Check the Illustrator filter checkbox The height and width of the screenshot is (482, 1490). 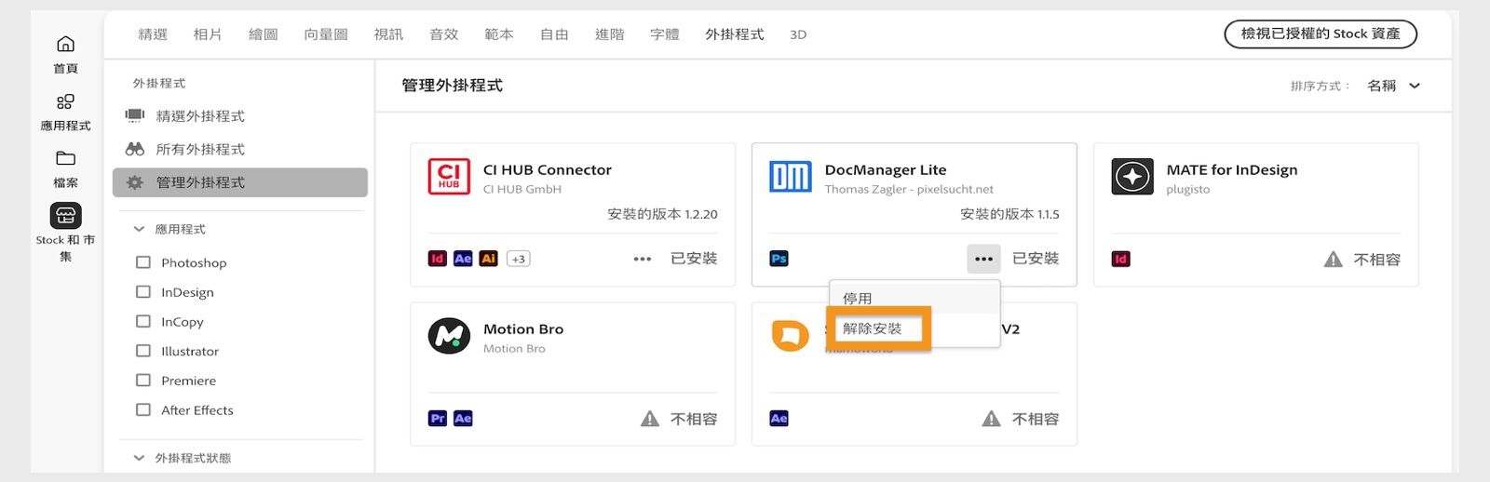tap(143, 351)
